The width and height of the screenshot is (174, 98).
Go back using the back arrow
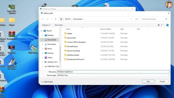click(x=42, y=19)
